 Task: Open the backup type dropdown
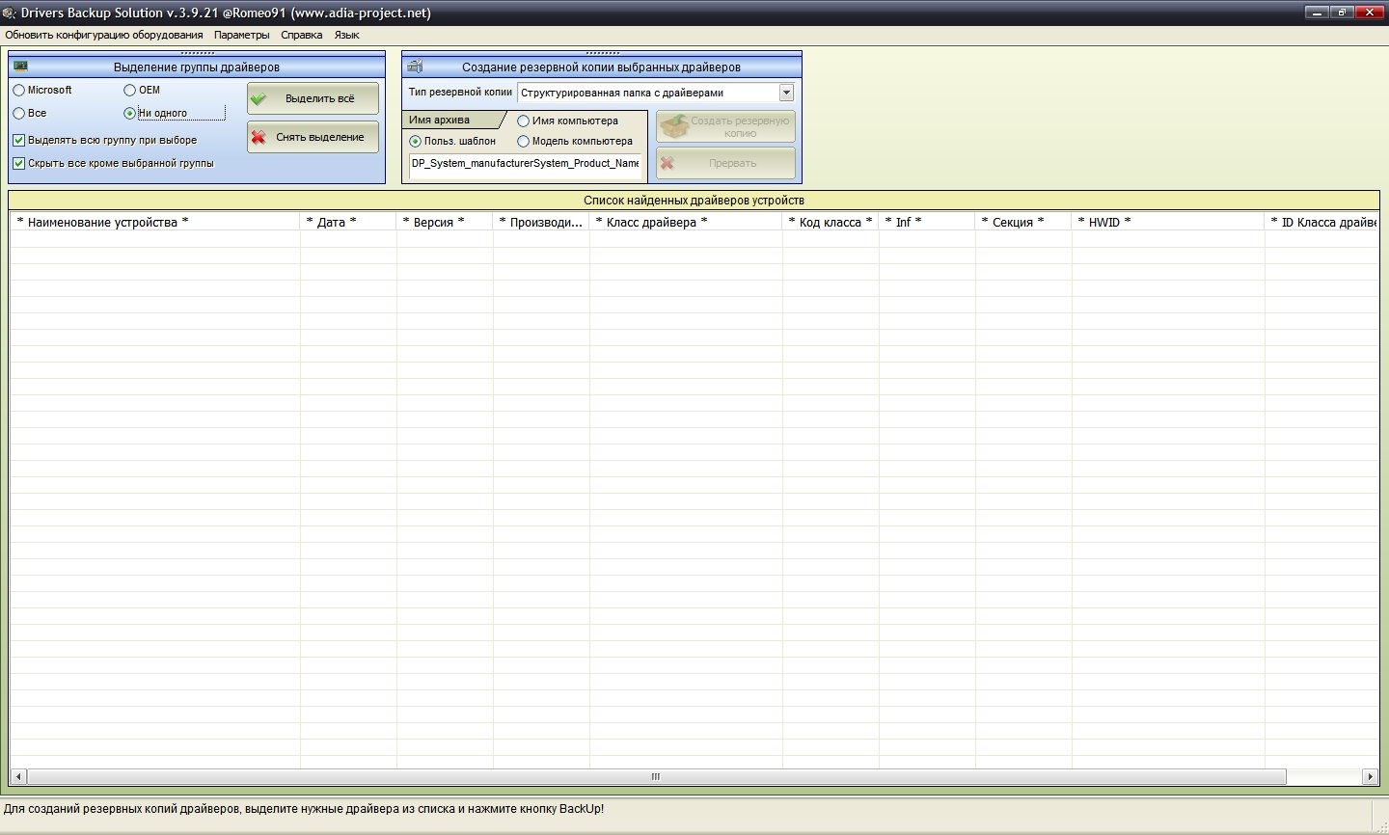click(x=786, y=93)
